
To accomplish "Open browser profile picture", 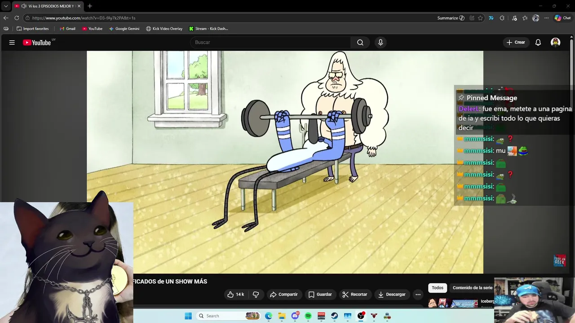I will pos(535,18).
